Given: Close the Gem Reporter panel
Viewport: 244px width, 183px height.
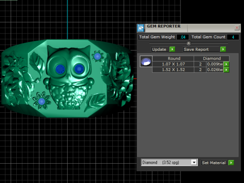Looking at the screenshot, I should click(x=237, y=27).
